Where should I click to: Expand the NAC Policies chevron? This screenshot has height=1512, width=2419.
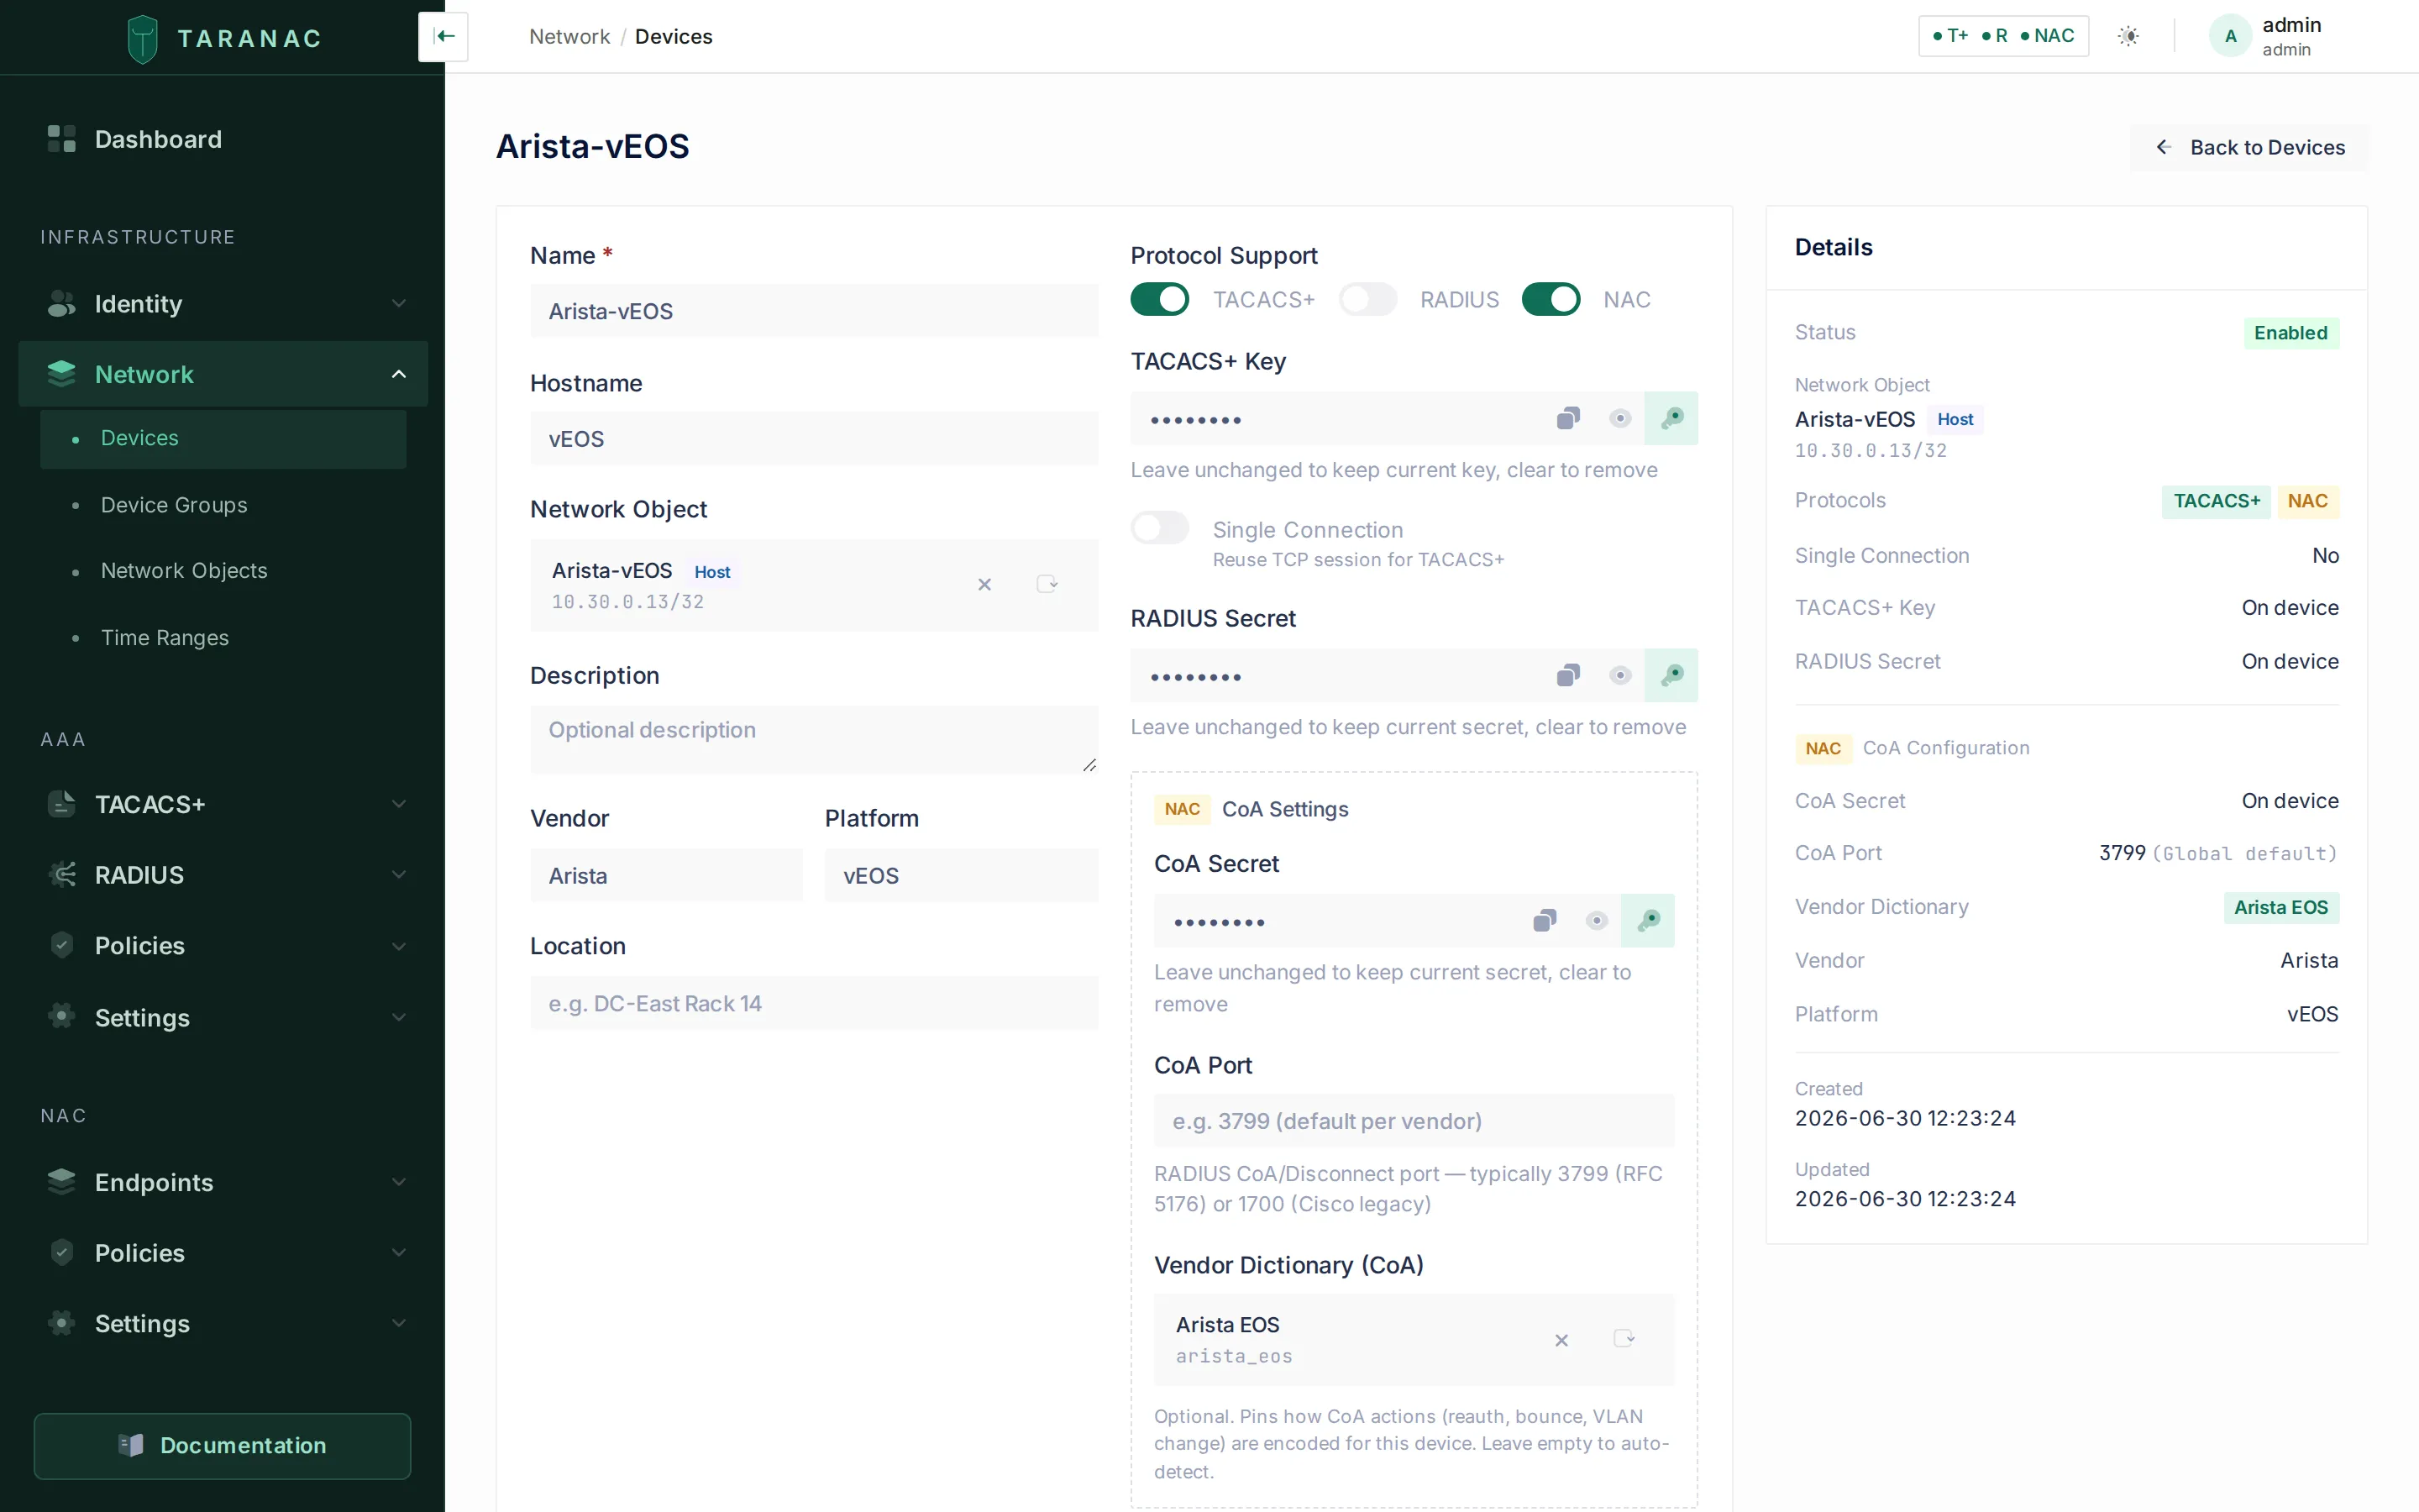point(399,1253)
